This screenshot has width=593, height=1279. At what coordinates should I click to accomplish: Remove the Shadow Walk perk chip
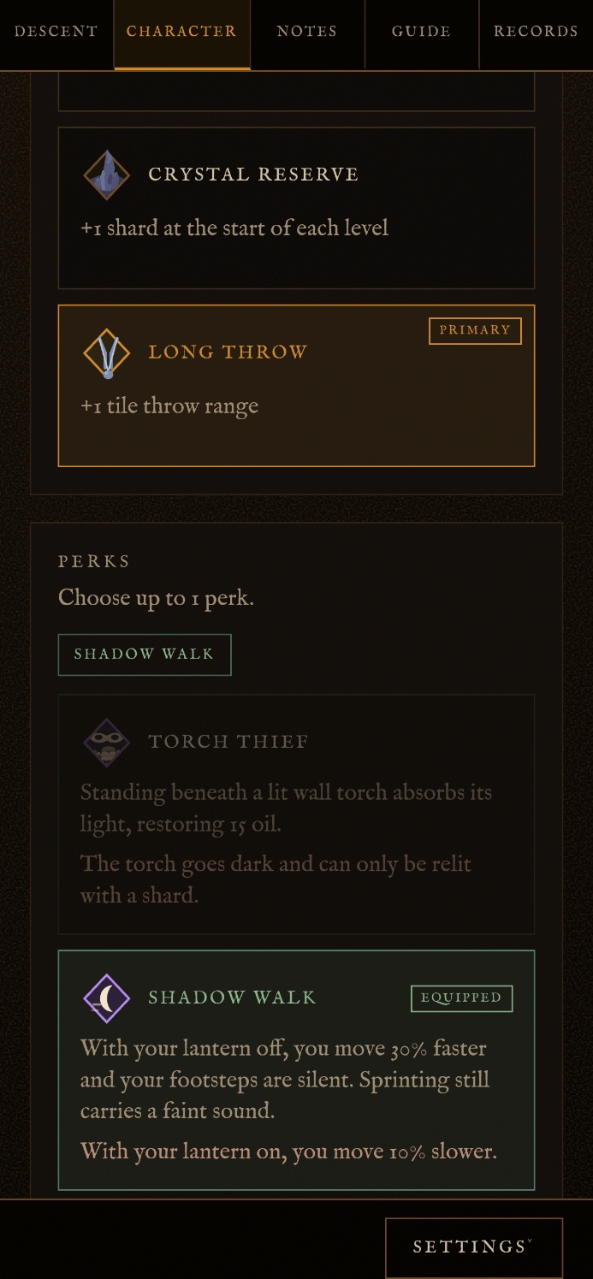145,654
